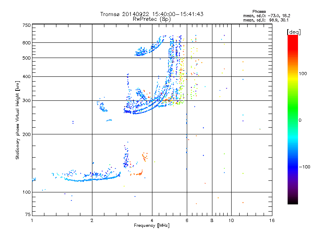Click the colorbar label 0
The height and width of the screenshot is (240, 320).
[x=300, y=120]
